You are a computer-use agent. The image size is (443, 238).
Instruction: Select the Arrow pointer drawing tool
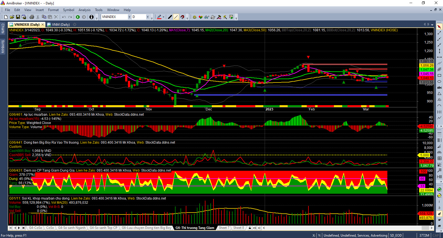tap(439, 27)
